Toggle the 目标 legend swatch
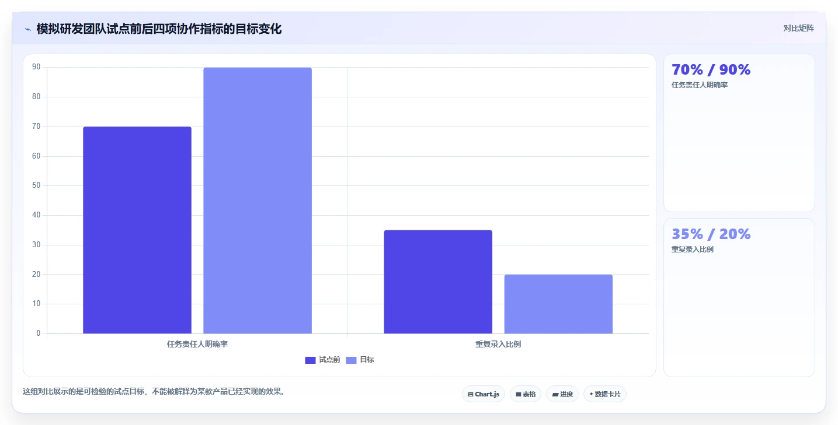This screenshot has width=838, height=425. [x=351, y=360]
